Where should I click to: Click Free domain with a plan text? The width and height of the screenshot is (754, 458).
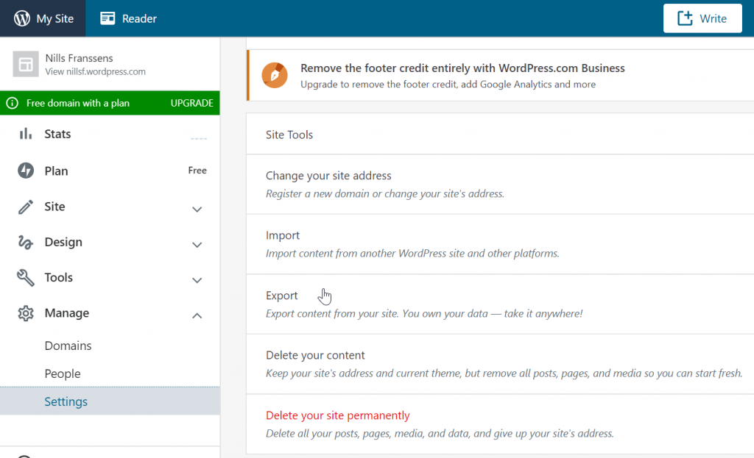click(x=78, y=103)
